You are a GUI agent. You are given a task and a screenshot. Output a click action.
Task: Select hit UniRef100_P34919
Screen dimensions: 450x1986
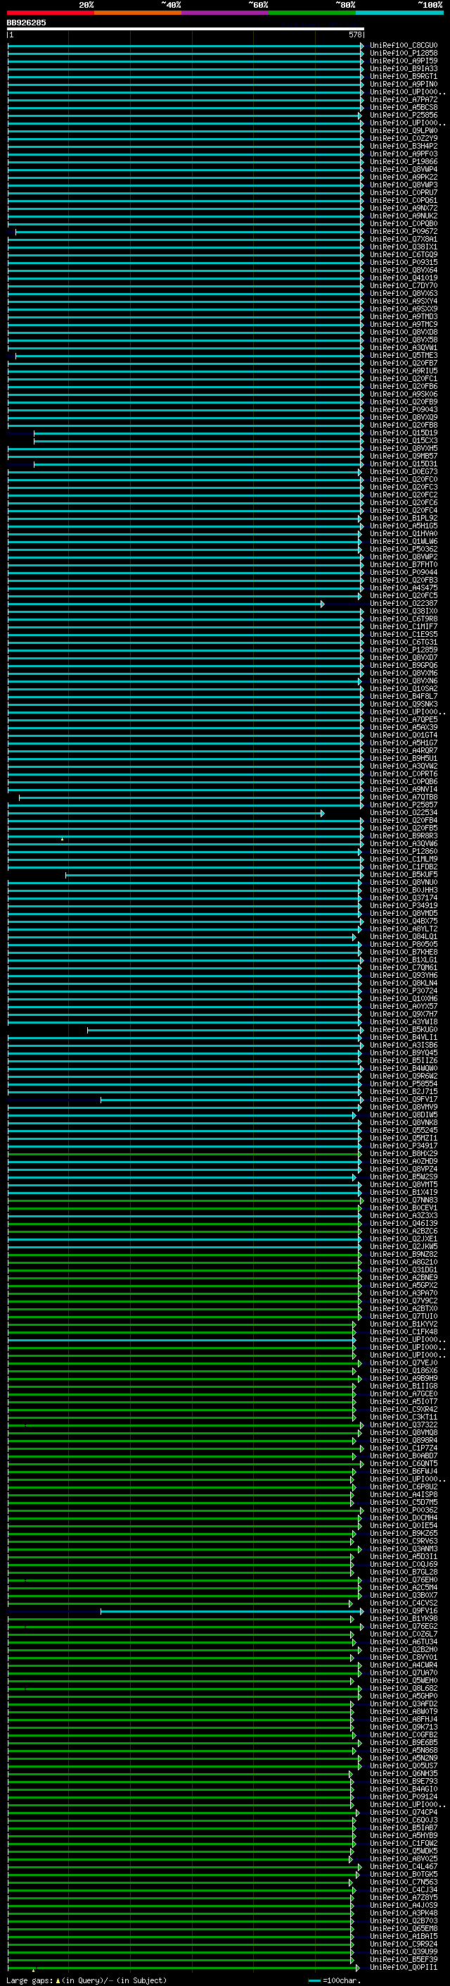click(403, 906)
